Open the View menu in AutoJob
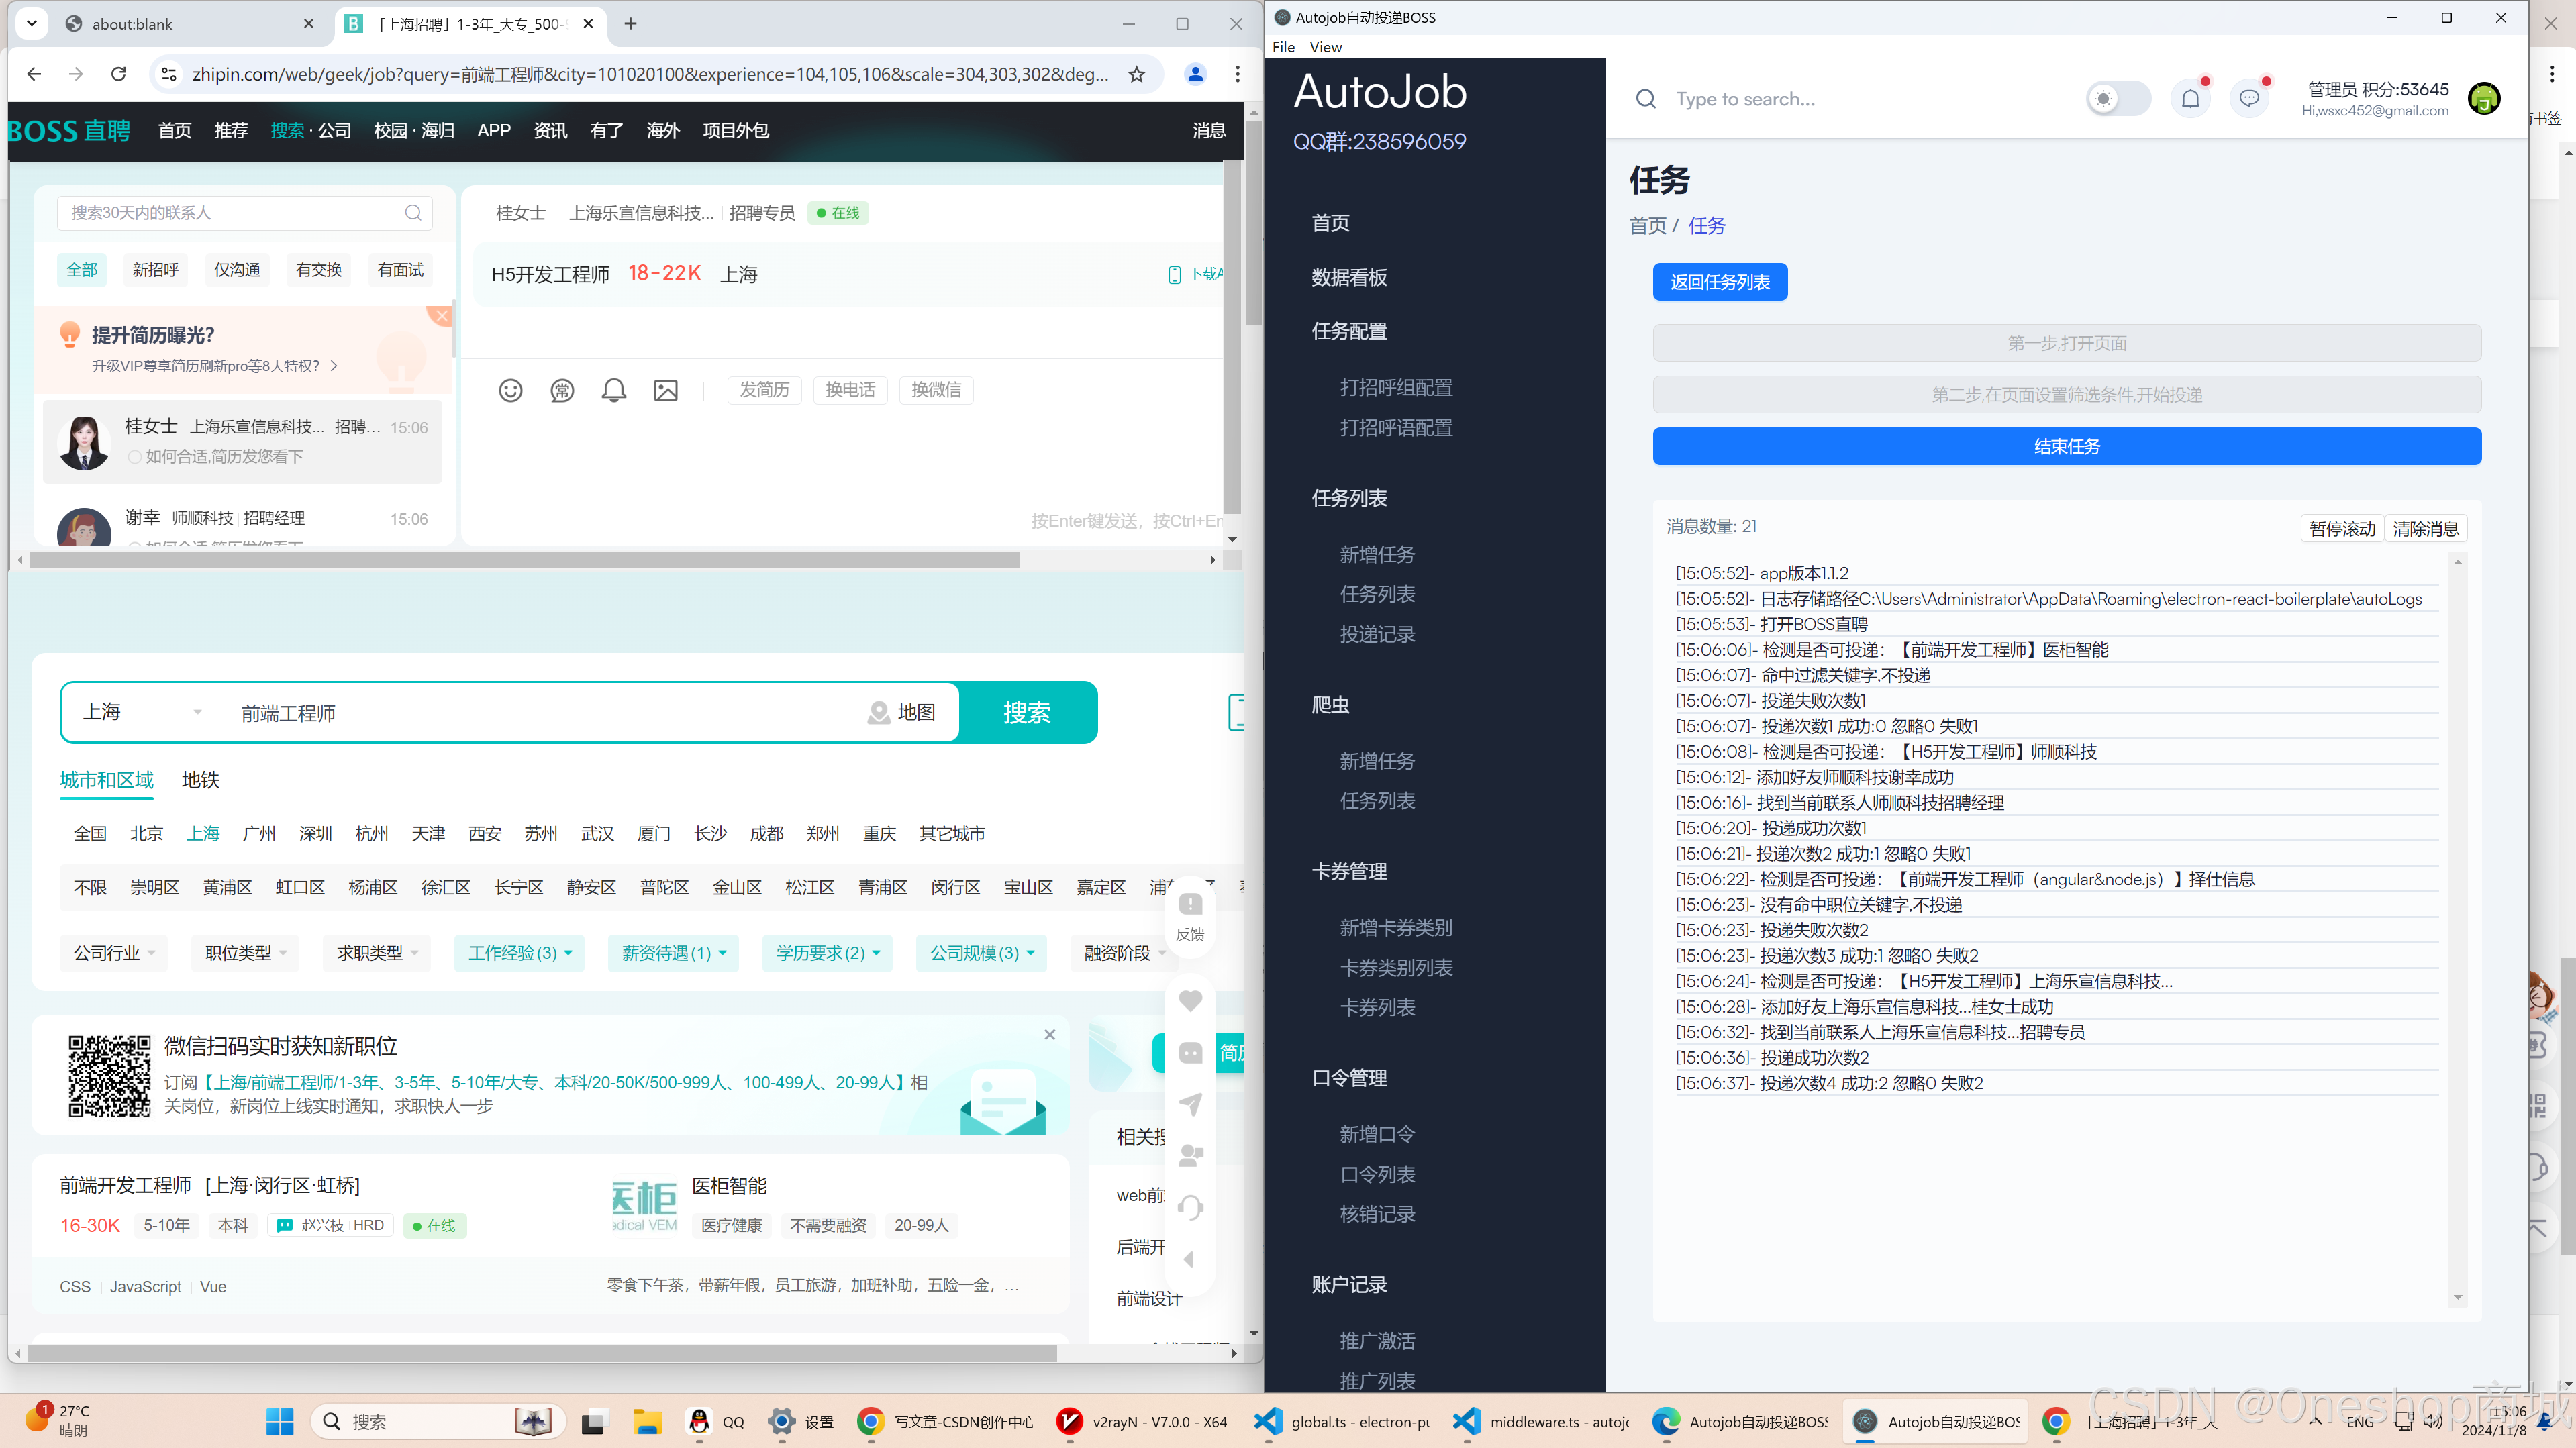Viewport: 2576px width, 1448px height. point(1325,47)
